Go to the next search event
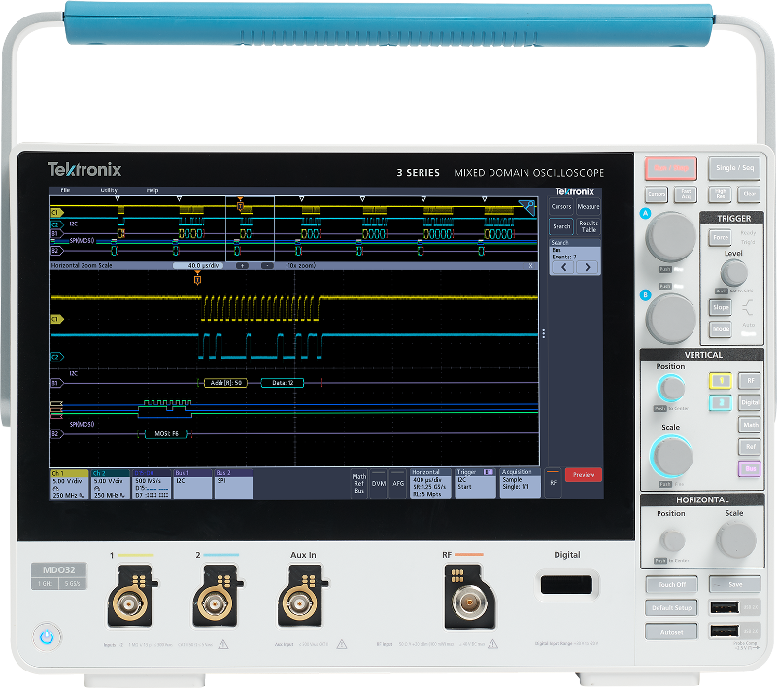 coord(588,267)
